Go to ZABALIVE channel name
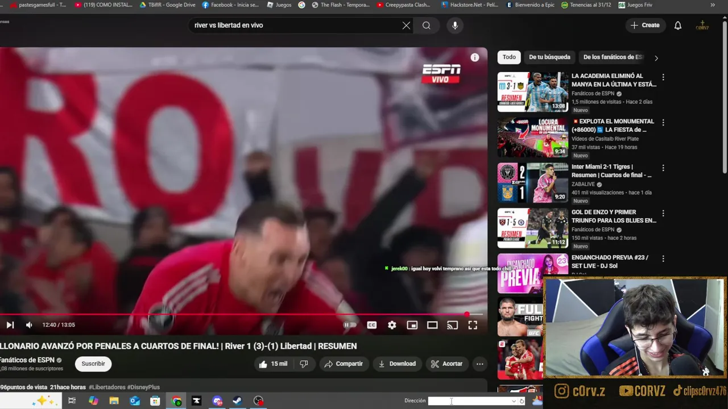Image resolution: width=728 pixels, height=409 pixels. click(x=583, y=185)
